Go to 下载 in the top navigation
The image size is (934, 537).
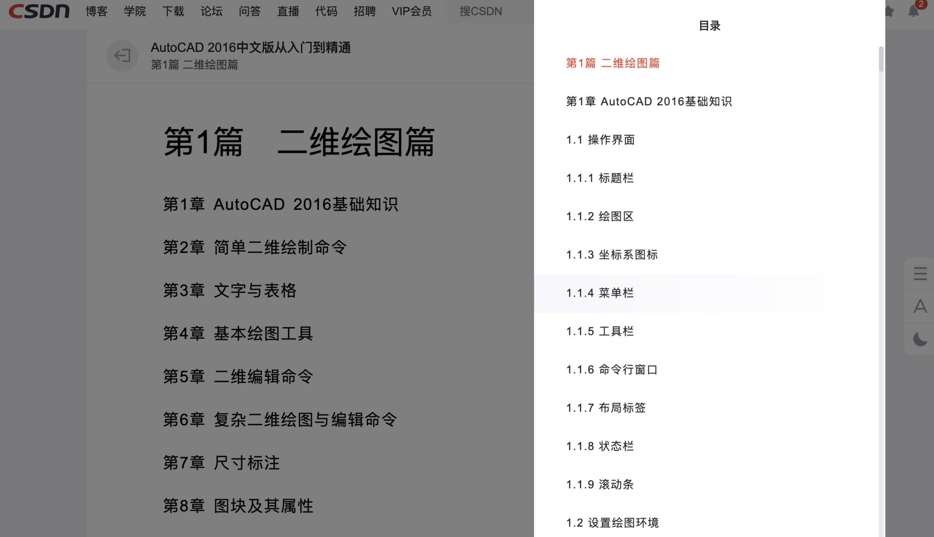coord(173,11)
